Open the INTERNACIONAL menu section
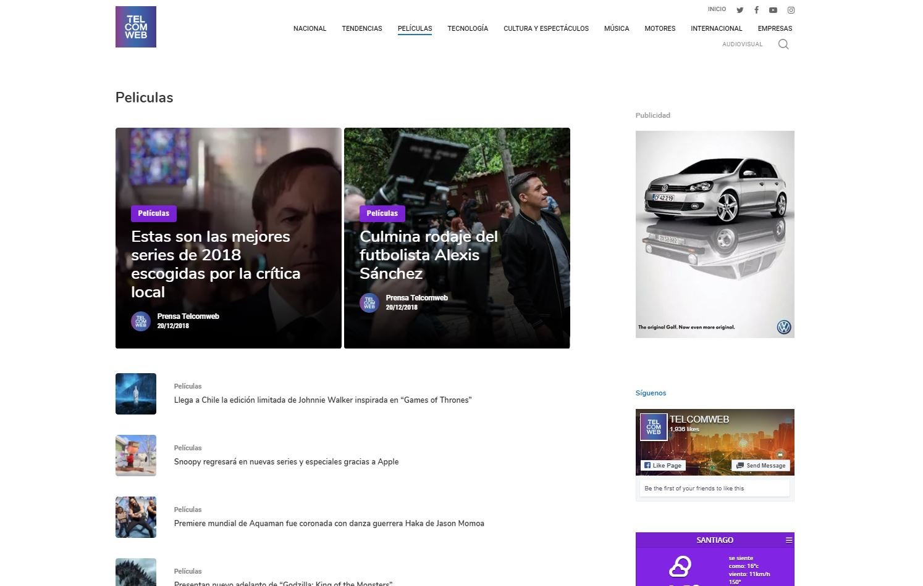The width and height of the screenshot is (923, 586). 717,28
